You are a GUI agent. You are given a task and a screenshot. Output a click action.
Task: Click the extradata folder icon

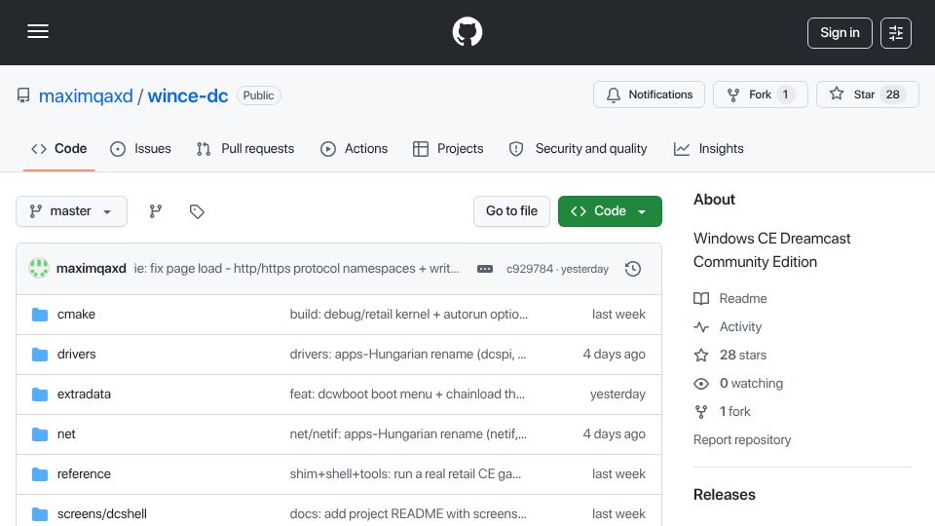click(39, 394)
